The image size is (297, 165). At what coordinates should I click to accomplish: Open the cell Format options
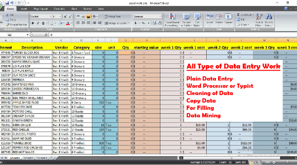(x=228, y=20)
